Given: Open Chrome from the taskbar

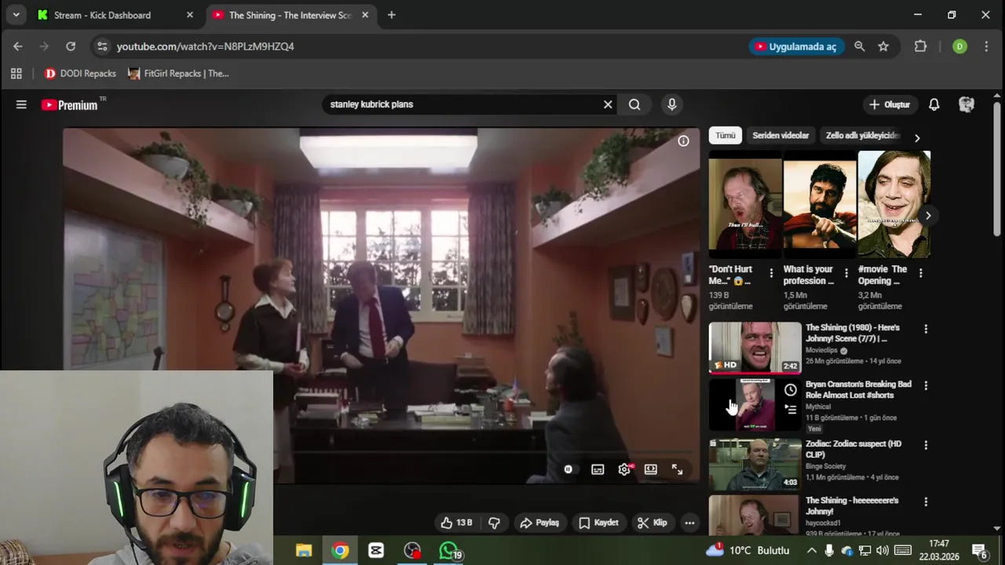Looking at the screenshot, I should tap(340, 551).
